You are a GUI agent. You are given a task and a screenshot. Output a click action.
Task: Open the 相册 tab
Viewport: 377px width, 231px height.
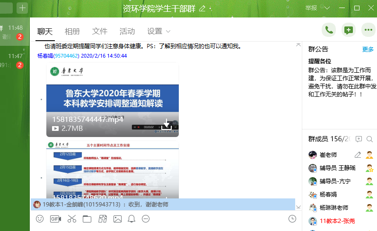pyautogui.click(x=72, y=32)
